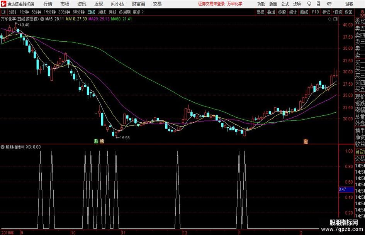Click the month 12 marker on time axis
Screen dimensions: 365x235
pyautogui.click(x=185, y=233)
